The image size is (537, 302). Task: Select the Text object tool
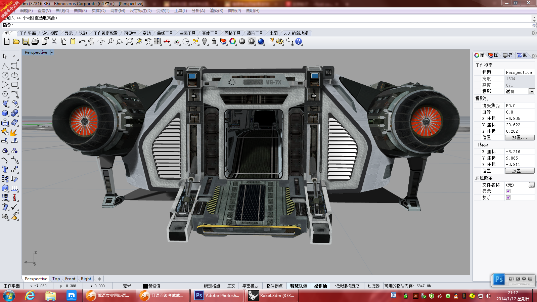point(5,169)
